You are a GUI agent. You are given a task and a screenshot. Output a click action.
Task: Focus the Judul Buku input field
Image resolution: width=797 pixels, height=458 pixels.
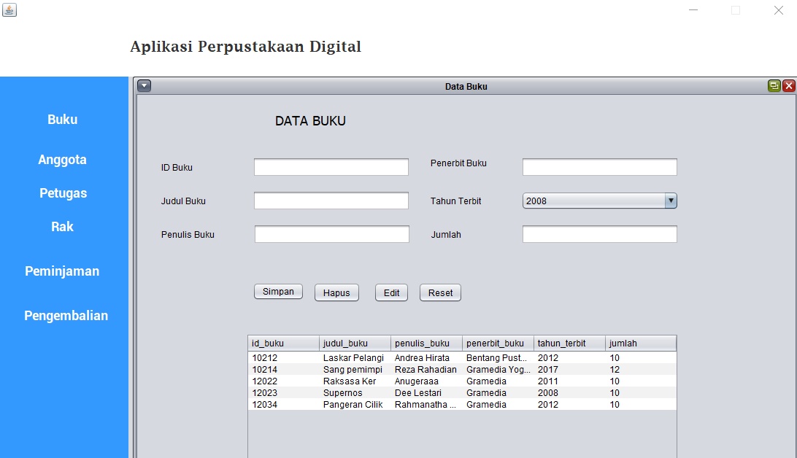click(x=331, y=201)
